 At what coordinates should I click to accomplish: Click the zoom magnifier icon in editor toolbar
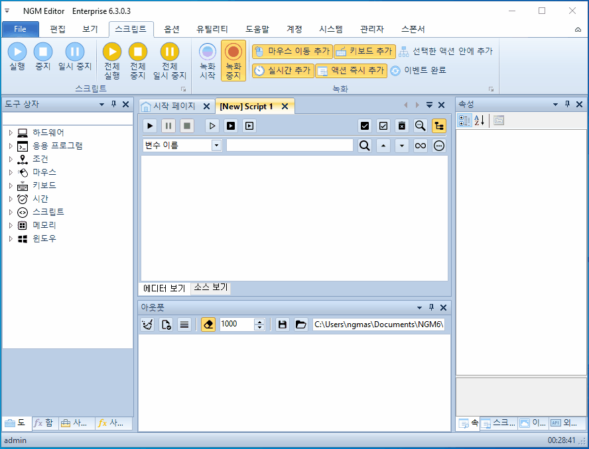[x=421, y=126]
